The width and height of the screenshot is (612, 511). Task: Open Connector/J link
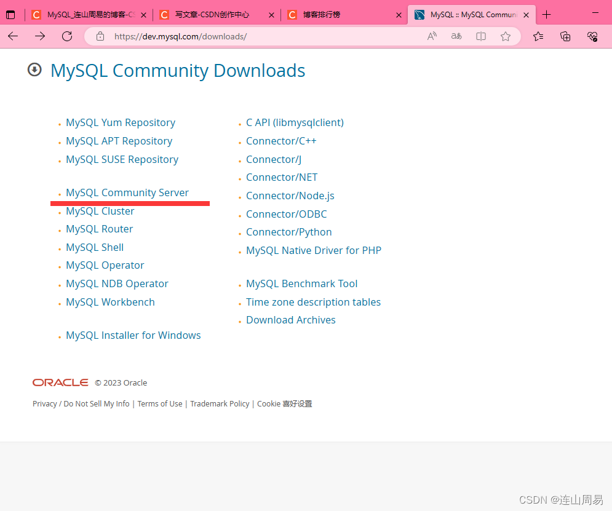(x=274, y=159)
